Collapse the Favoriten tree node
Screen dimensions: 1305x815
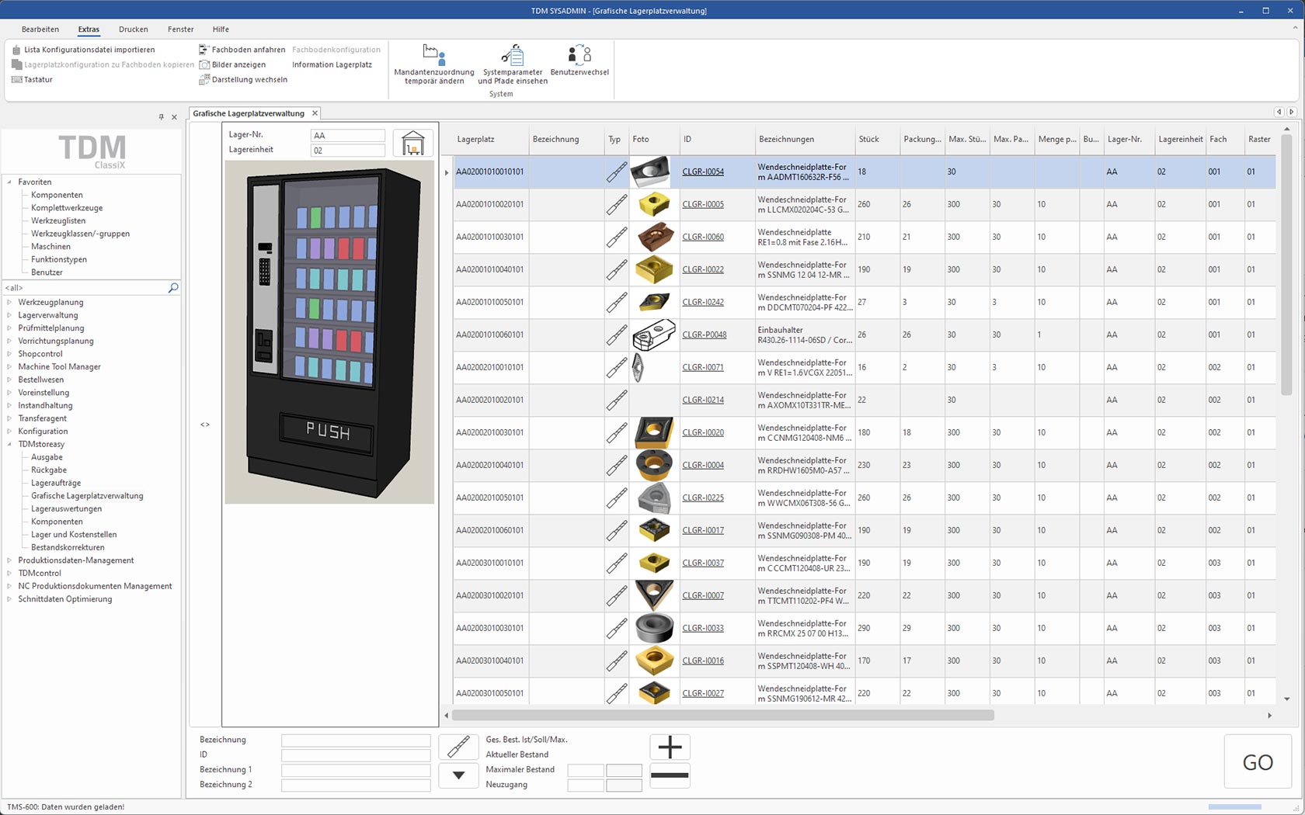[x=9, y=182]
